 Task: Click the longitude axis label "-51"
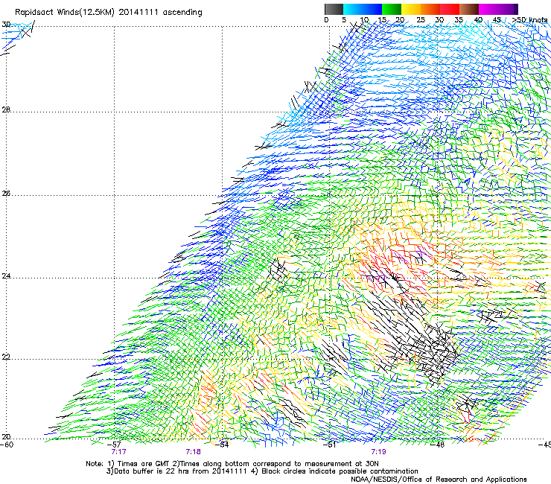(x=329, y=445)
